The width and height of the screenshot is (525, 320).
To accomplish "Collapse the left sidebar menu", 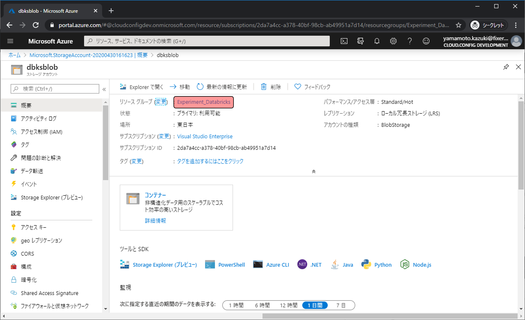I will 104,89.
